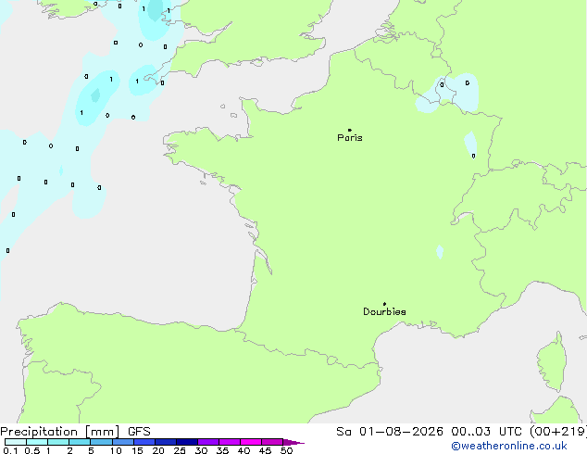Pick the legend swatch between 5 and 10
The image size is (587, 454).
(101, 442)
